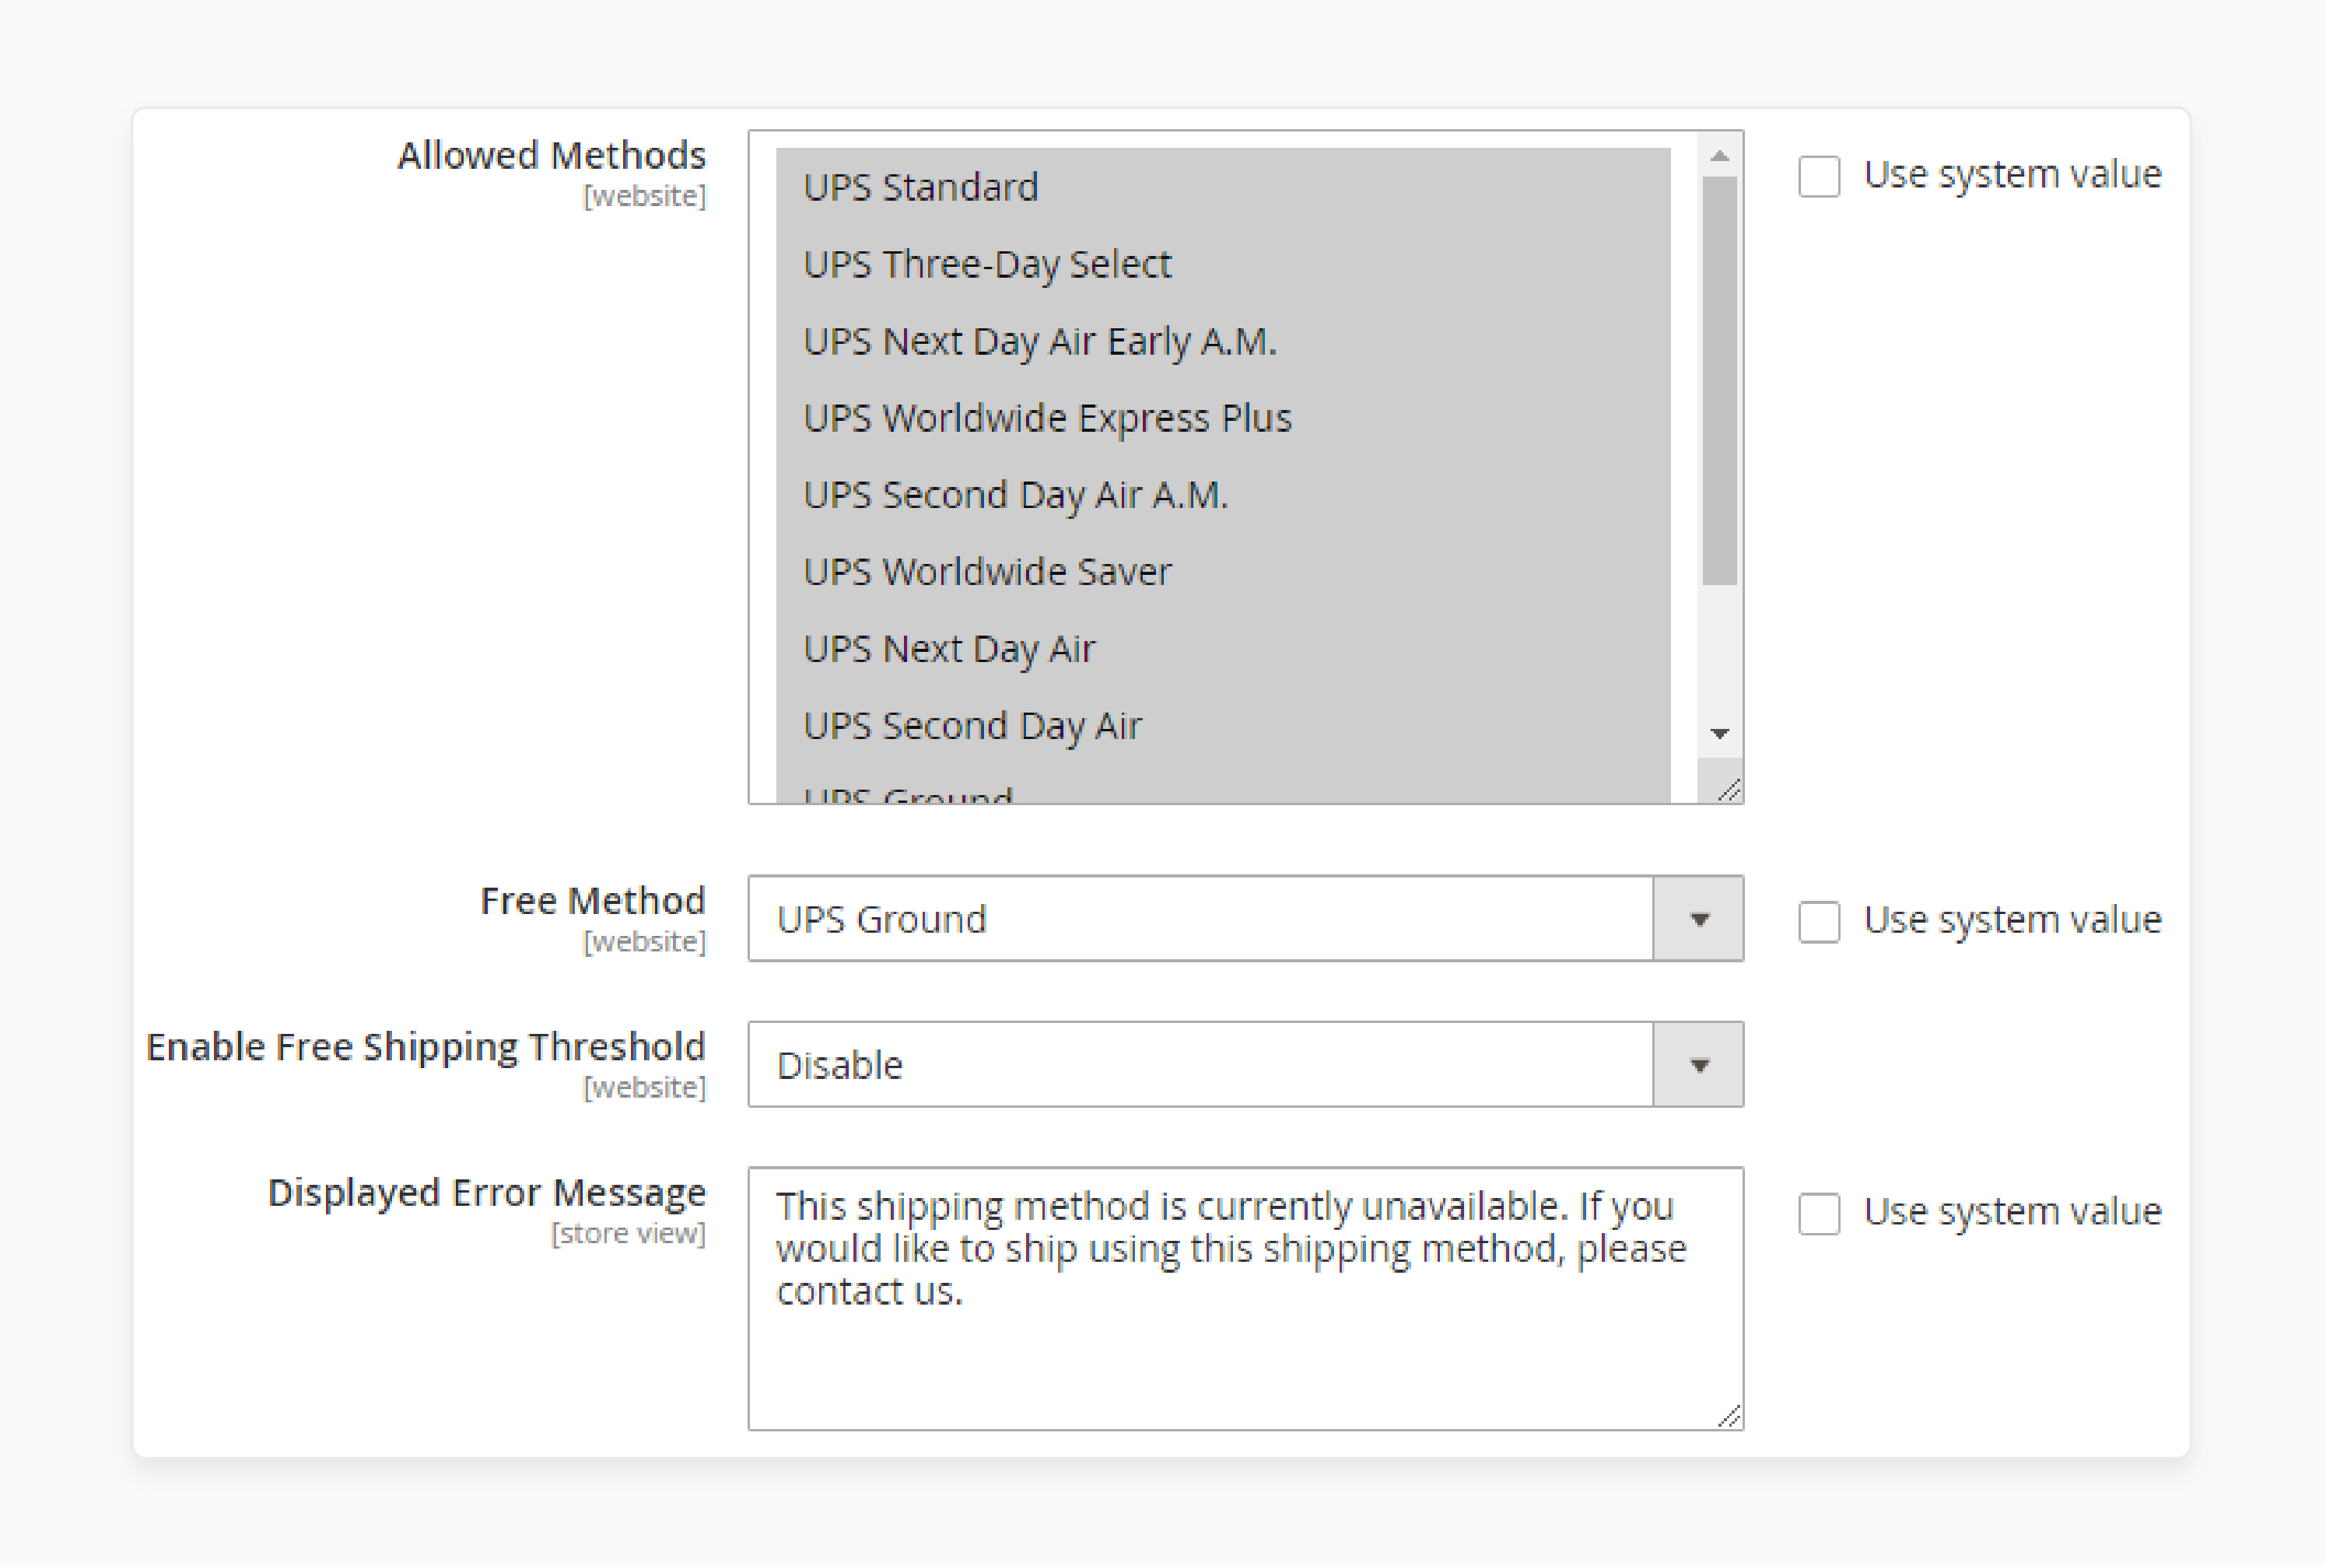Viewport: 2326px width, 1566px height.
Task: Tick Use system value for Allowed Methods
Action: point(1819,176)
